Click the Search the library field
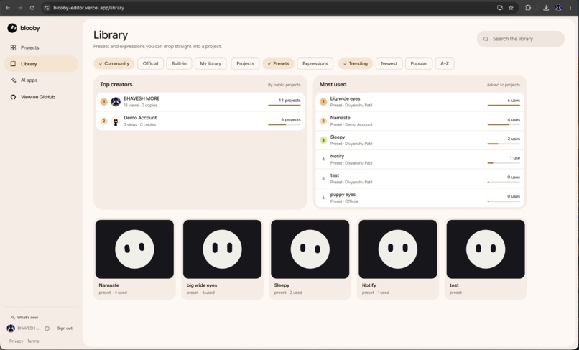The width and height of the screenshot is (579, 350). 521,39
